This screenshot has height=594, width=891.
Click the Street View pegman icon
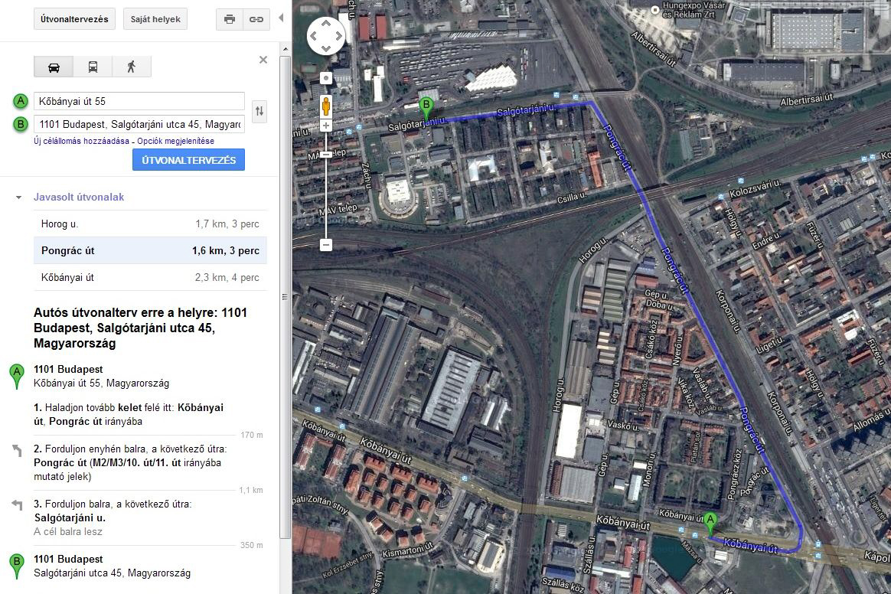(x=326, y=105)
